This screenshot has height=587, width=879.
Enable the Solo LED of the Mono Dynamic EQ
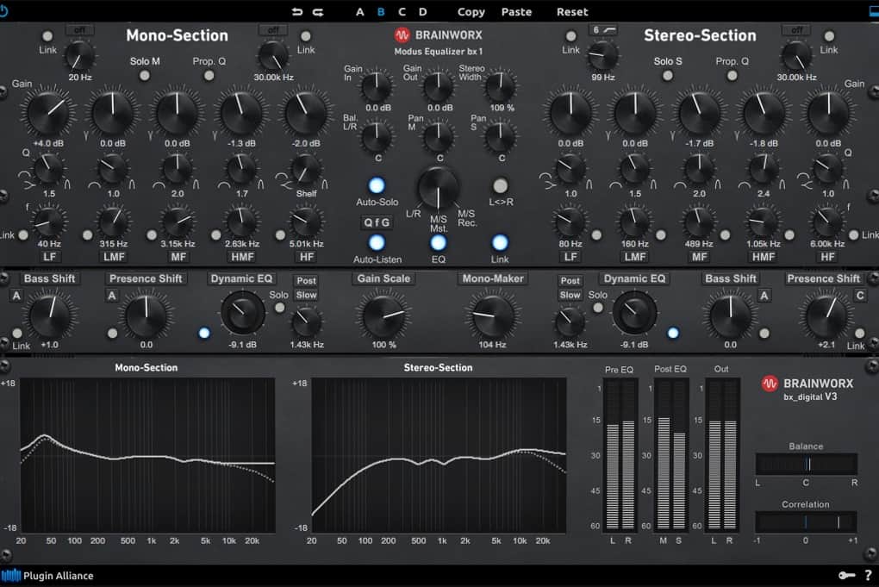[x=280, y=307]
